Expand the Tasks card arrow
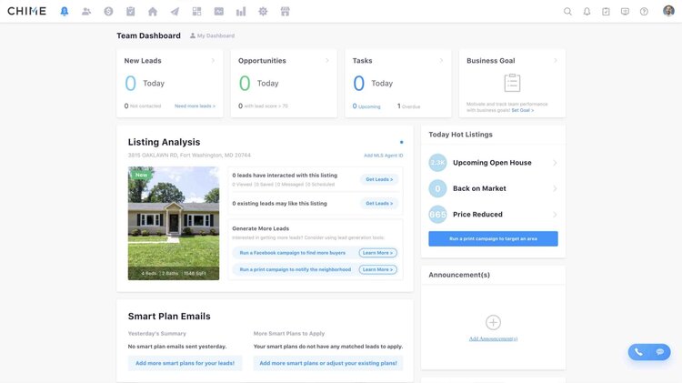The width and height of the screenshot is (682, 383). (x=441, y=60)
